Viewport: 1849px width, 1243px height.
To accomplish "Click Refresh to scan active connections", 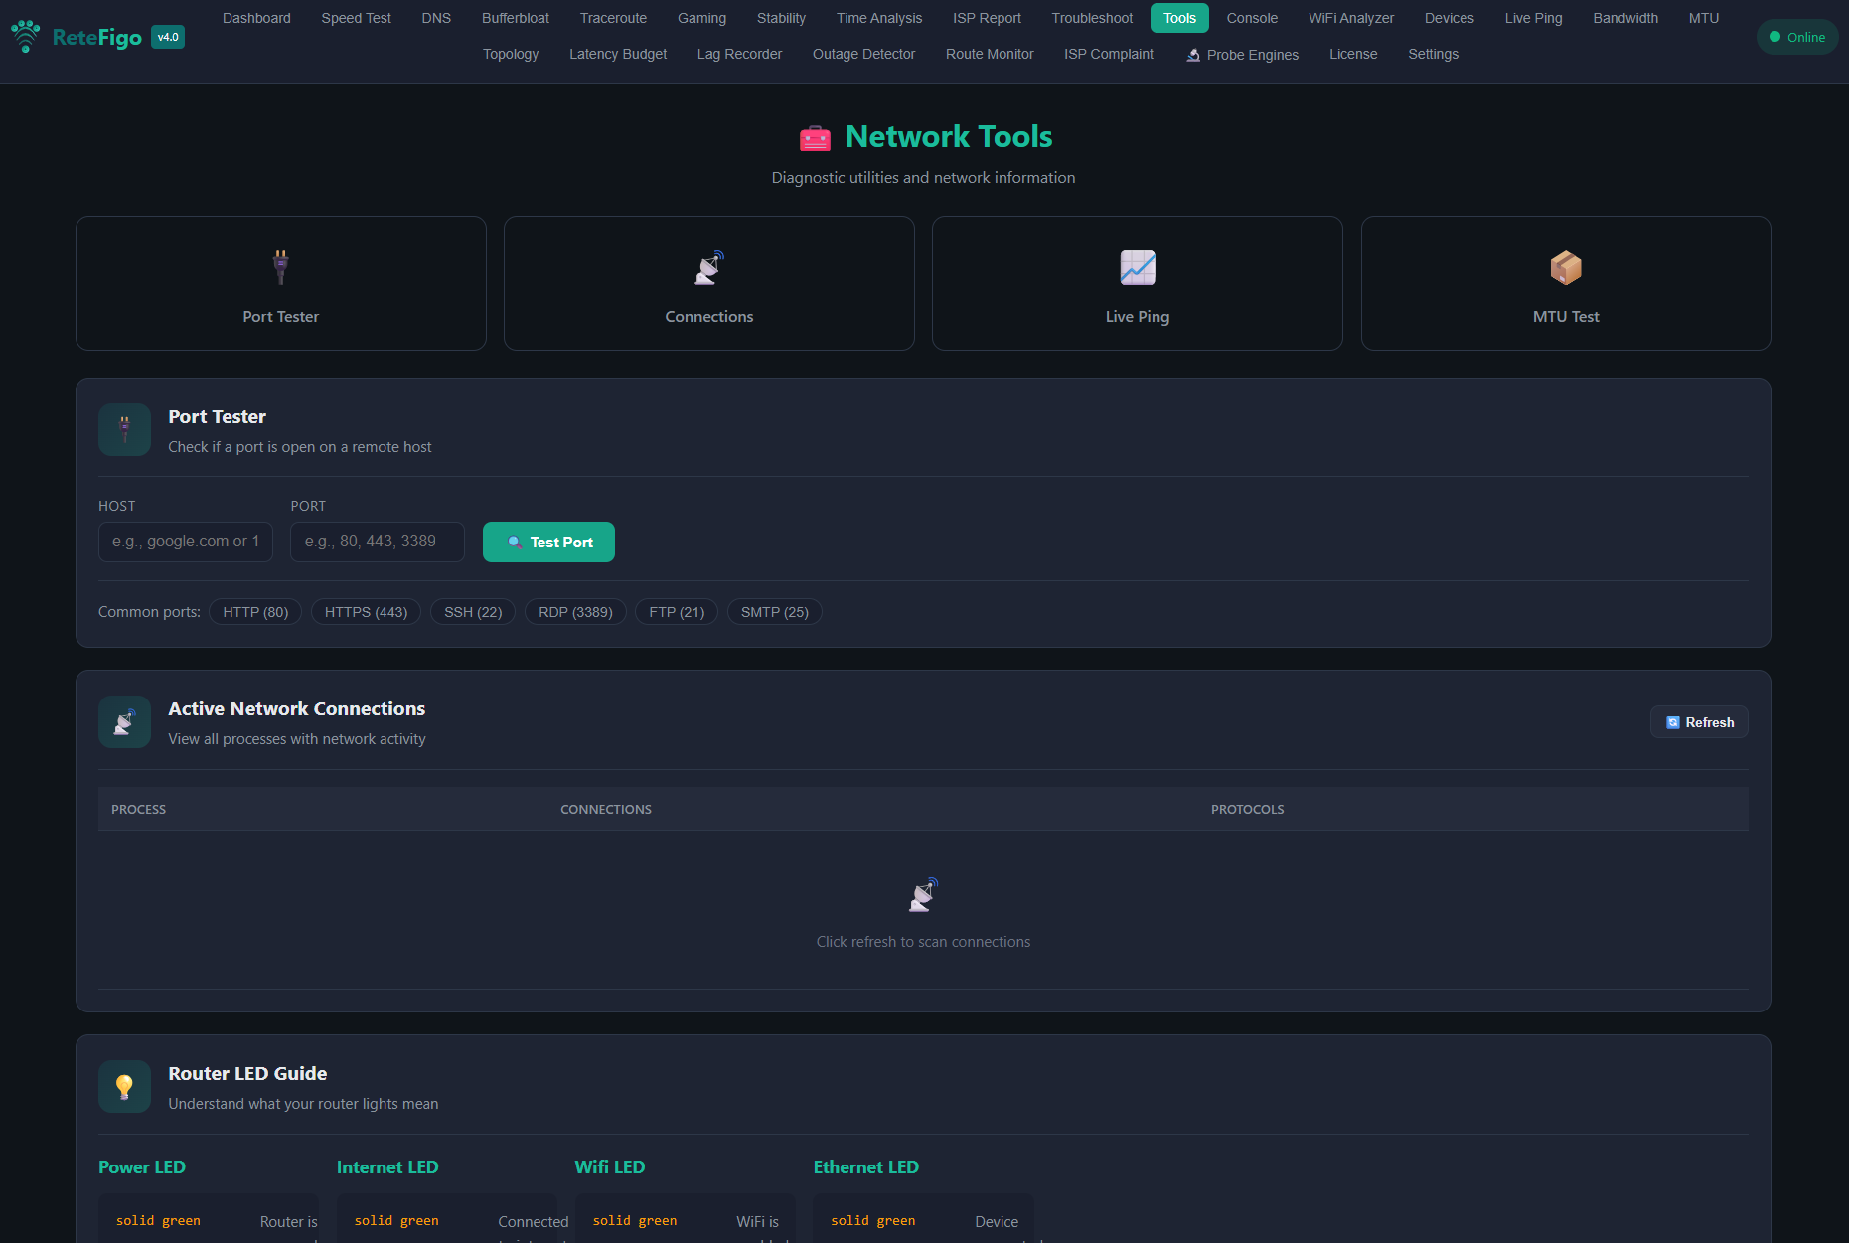I will (1699, 722).
